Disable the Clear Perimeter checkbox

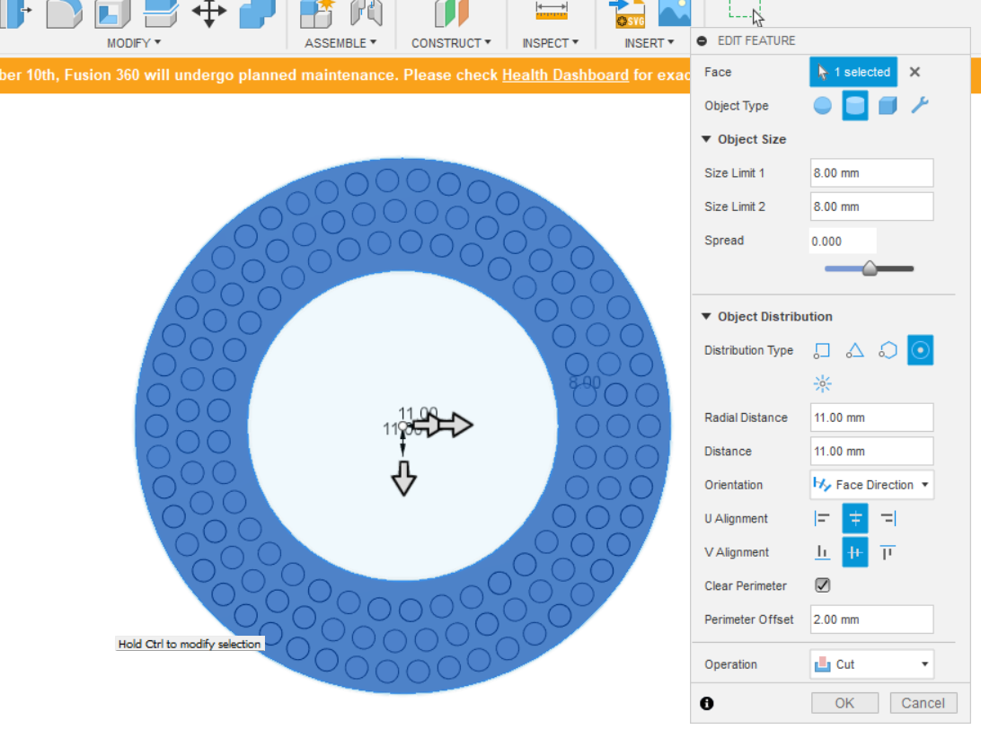pyautogui.click(x=822, y=585)
